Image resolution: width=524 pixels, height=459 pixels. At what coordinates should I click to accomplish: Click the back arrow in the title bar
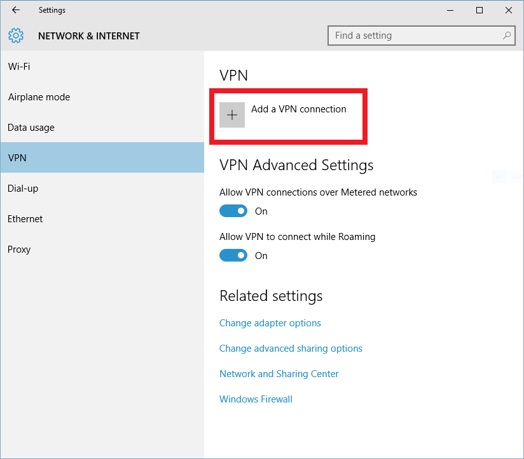(16, 10)
